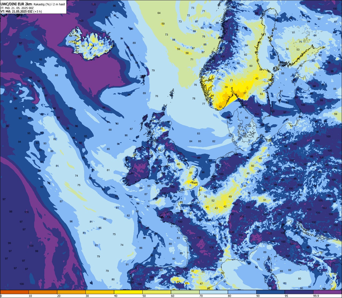The width and height of the screenshot is (342, 298).
Task: Click the value 45 in southern Iceland
Action: click(x=95, y=55)
